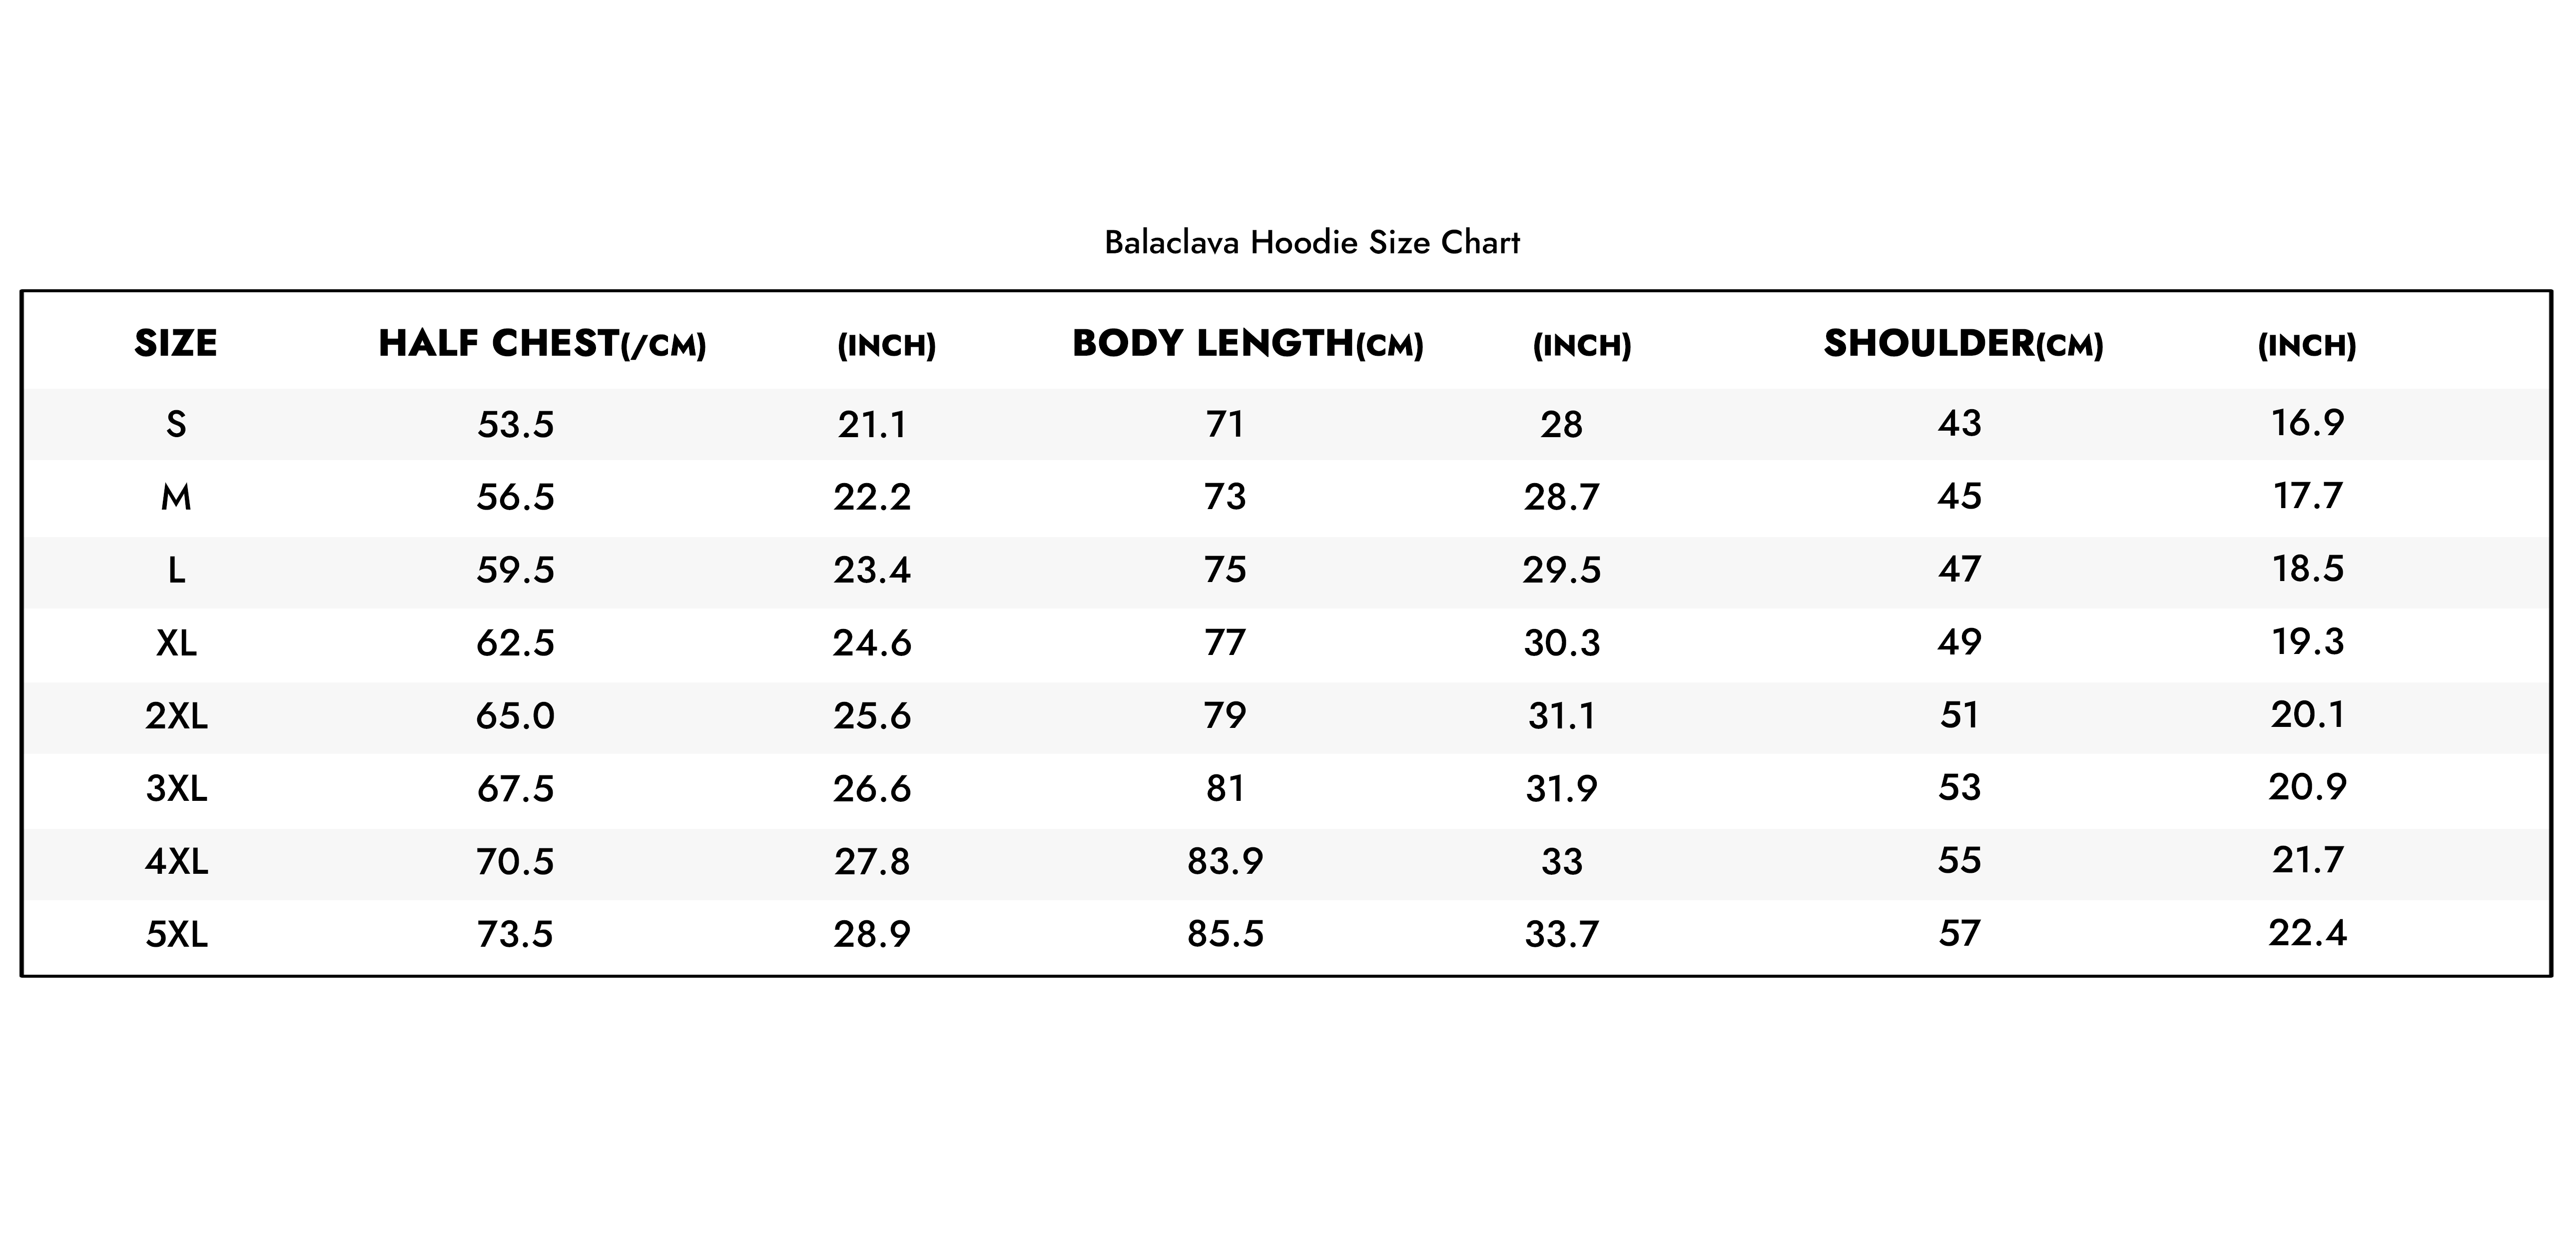Select the M size row label
2576x1239 pixels.
(176, 497)
